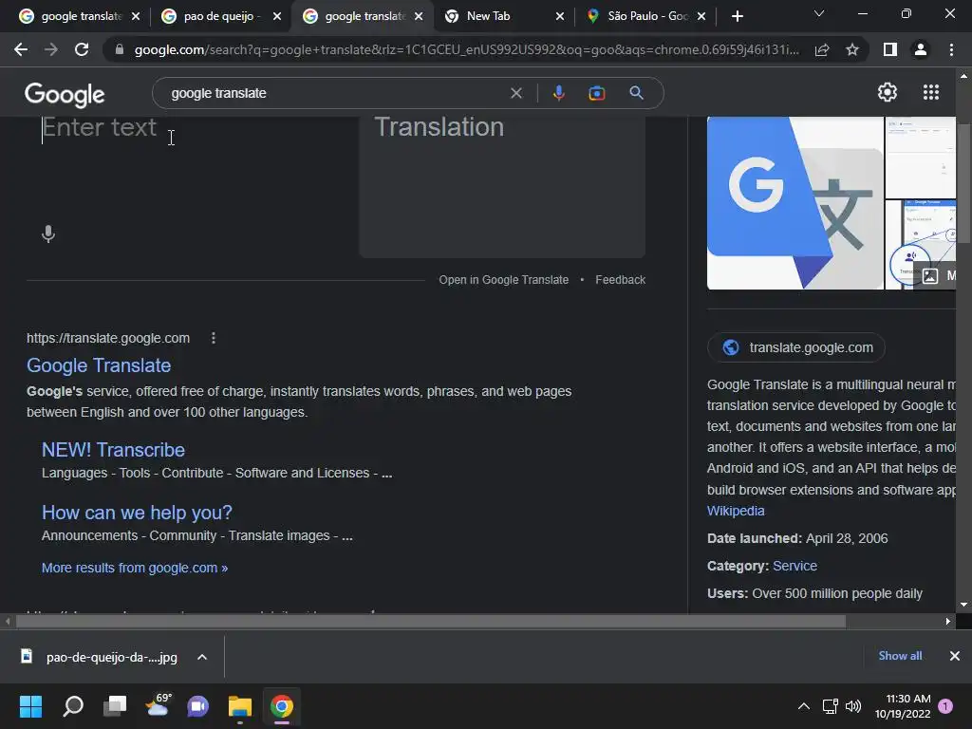Click the magnifier search button

[636, 93]
